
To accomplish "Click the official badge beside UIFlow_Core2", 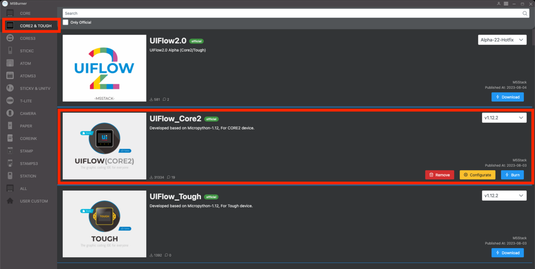I will point(212,119).
